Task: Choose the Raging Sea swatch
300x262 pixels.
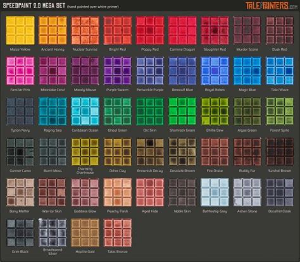Action: tap(53, 111)
